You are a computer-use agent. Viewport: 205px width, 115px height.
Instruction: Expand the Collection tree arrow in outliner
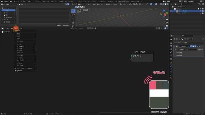[173, 9]
